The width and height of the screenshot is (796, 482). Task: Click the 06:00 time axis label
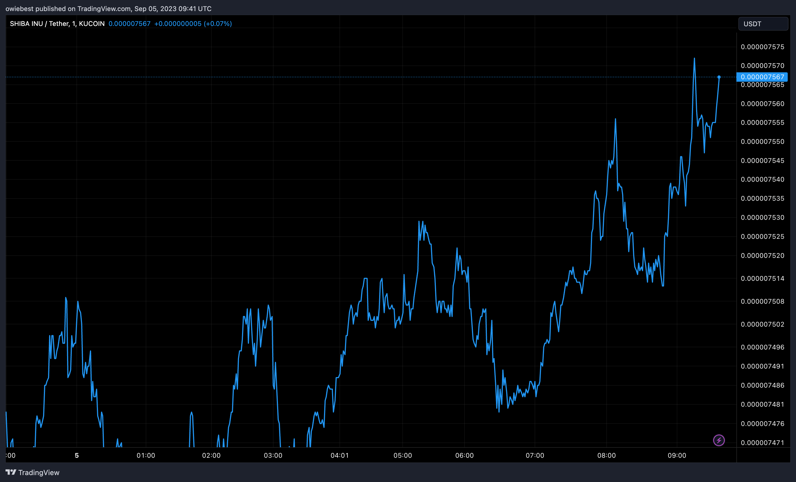click(464, 455)
